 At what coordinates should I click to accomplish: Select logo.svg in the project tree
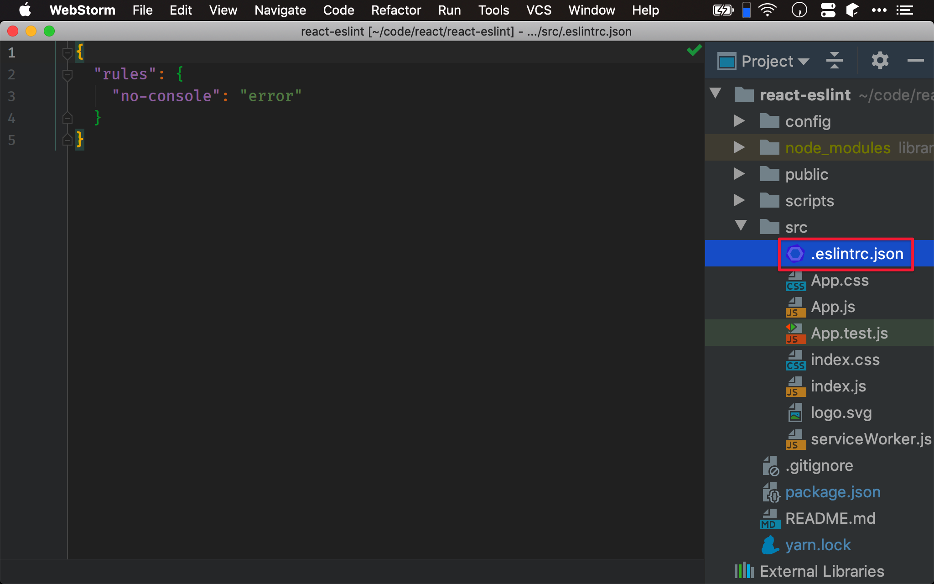819,412
